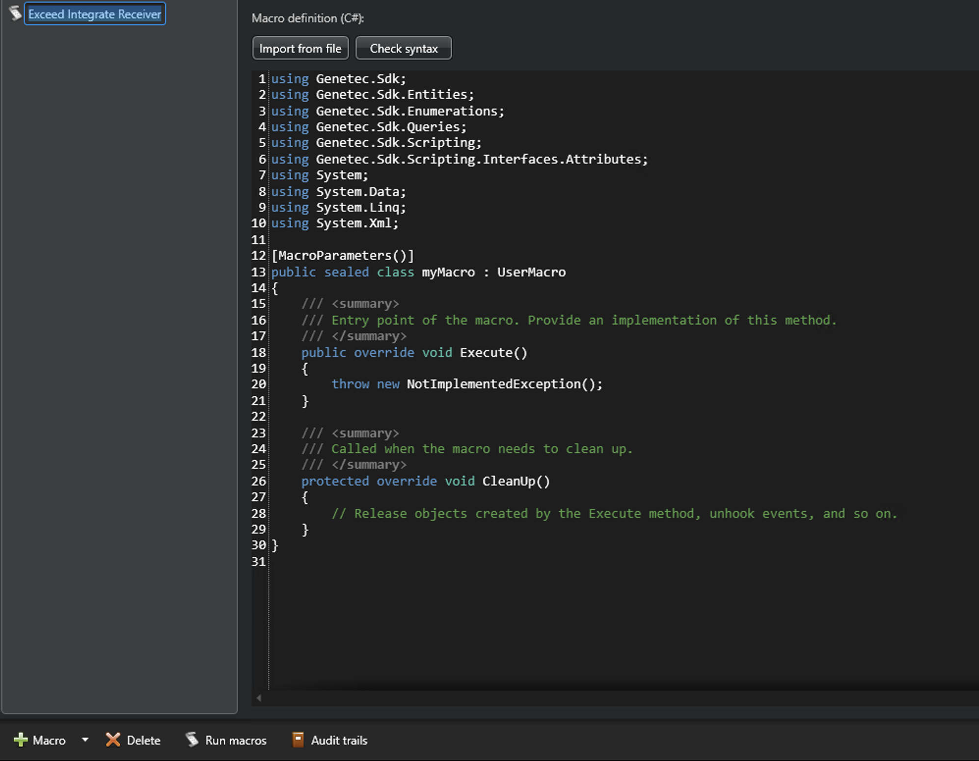Image resolution: width=979 pixels, height=761 pixels.
Task: Click the scroll icon on Run macros button
Action: [x=192, y=740]
